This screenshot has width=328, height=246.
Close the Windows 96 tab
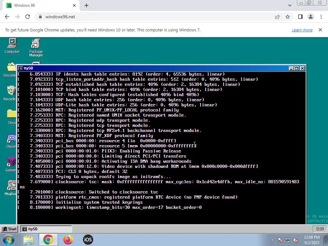click(x=74, y=5)
